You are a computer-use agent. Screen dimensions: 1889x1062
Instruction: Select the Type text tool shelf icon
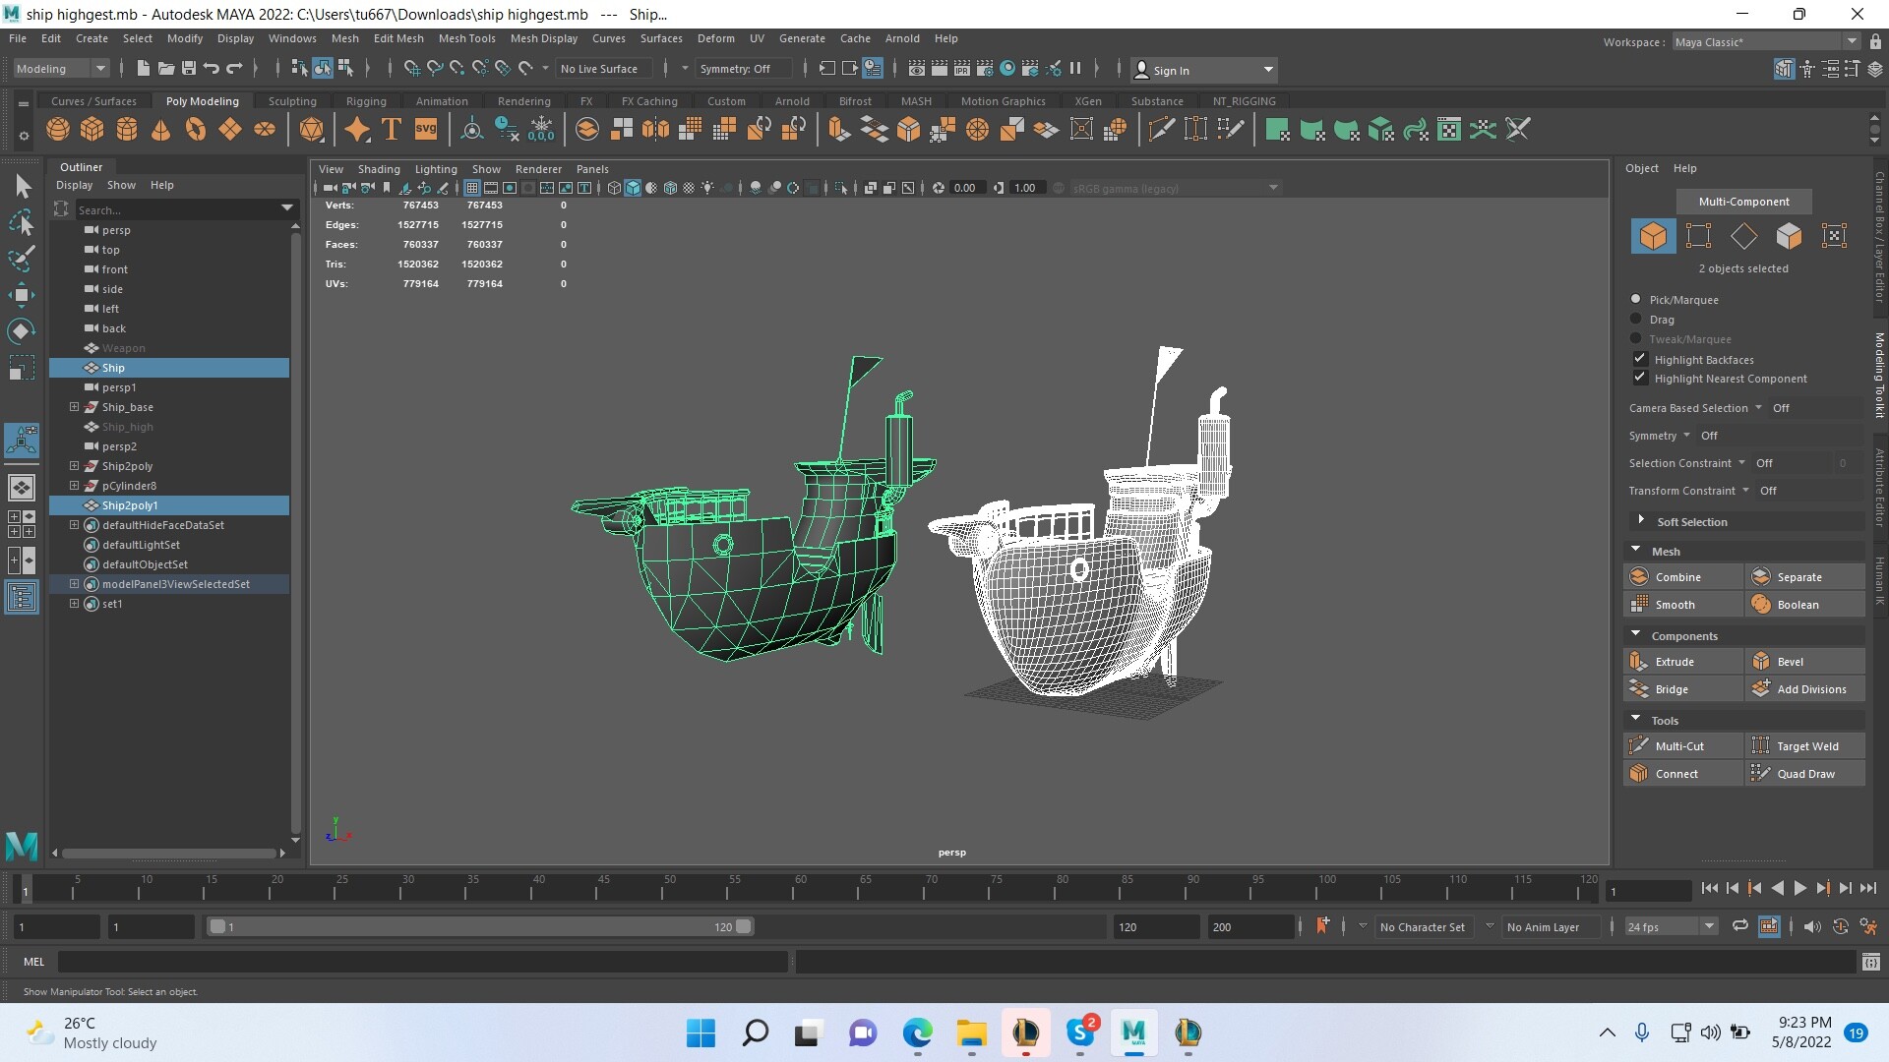tap(392, 130)
